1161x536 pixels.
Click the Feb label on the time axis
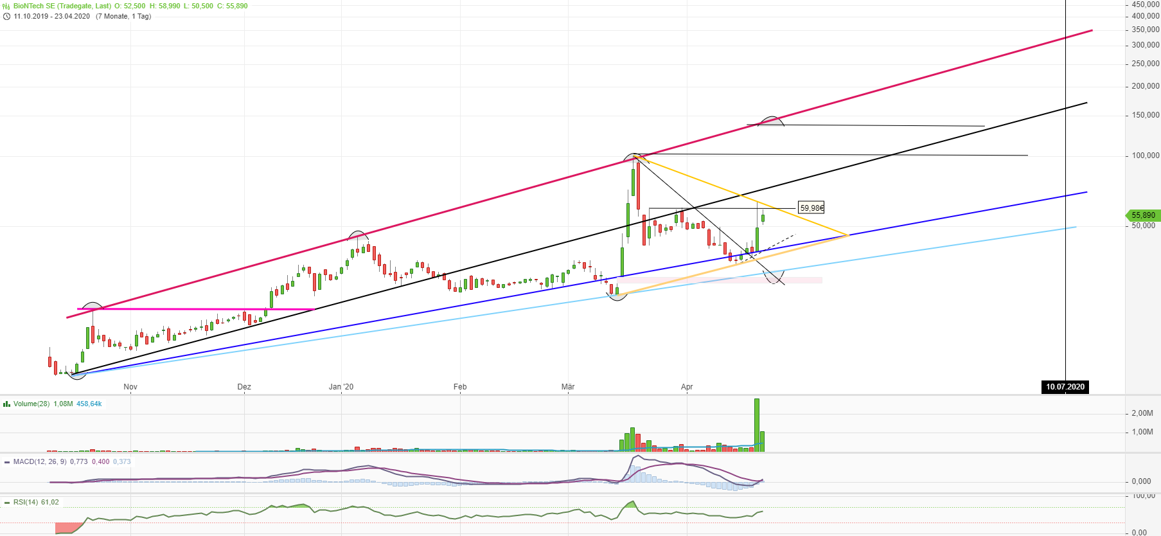[x=460, y=387]
